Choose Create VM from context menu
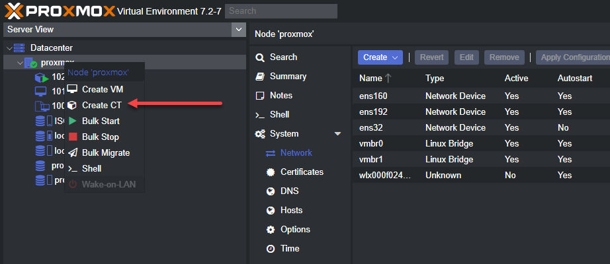The width and height of the screenshot is (610, 264). tap(105, 89)
